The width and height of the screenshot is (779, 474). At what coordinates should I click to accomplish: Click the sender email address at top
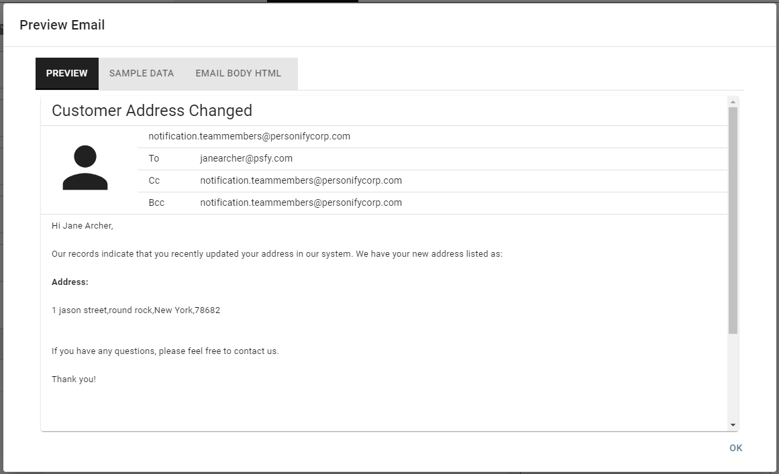pyautogui.click(x=250, y=137)
